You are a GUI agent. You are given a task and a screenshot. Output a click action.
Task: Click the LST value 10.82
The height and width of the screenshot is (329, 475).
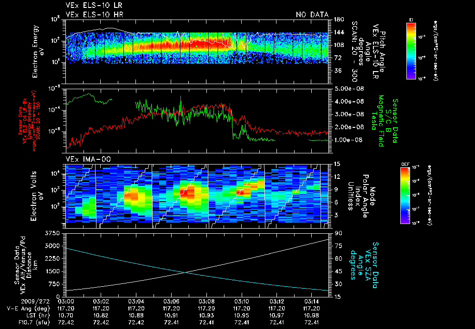pos(101,316)
